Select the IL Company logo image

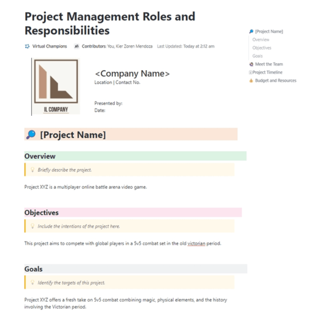tap(55, 86)
